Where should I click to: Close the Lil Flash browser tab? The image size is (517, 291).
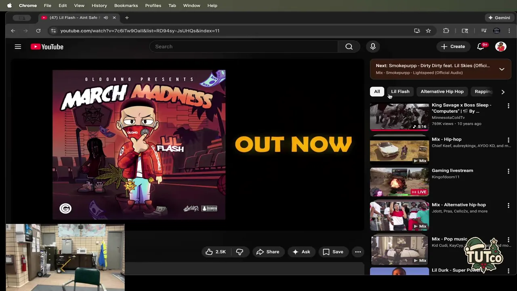coord(114,18)
